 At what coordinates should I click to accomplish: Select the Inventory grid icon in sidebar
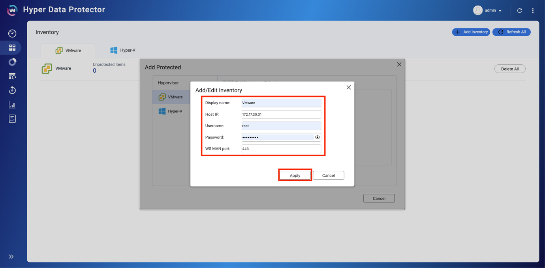point(12,48)
